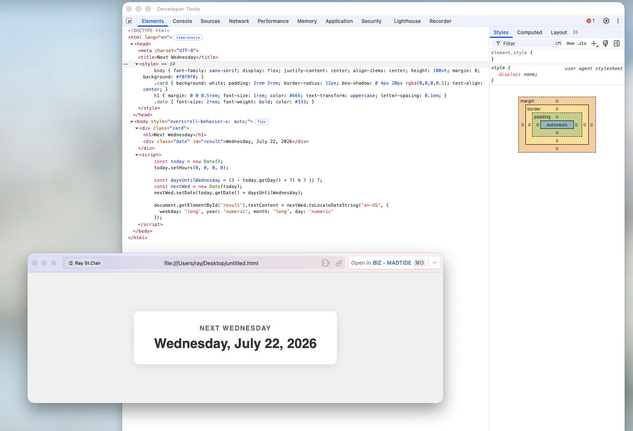The image size is (633, 431).
Task: Click the ellipsis beside the style node
Action: (x=126, y=64)
